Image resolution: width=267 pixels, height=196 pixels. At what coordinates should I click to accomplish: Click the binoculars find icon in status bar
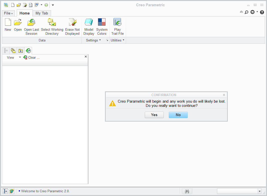[187, 191]
